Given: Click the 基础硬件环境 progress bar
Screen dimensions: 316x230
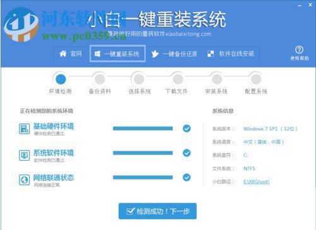Looking at the screenshot, I should [x=143, y=129].
